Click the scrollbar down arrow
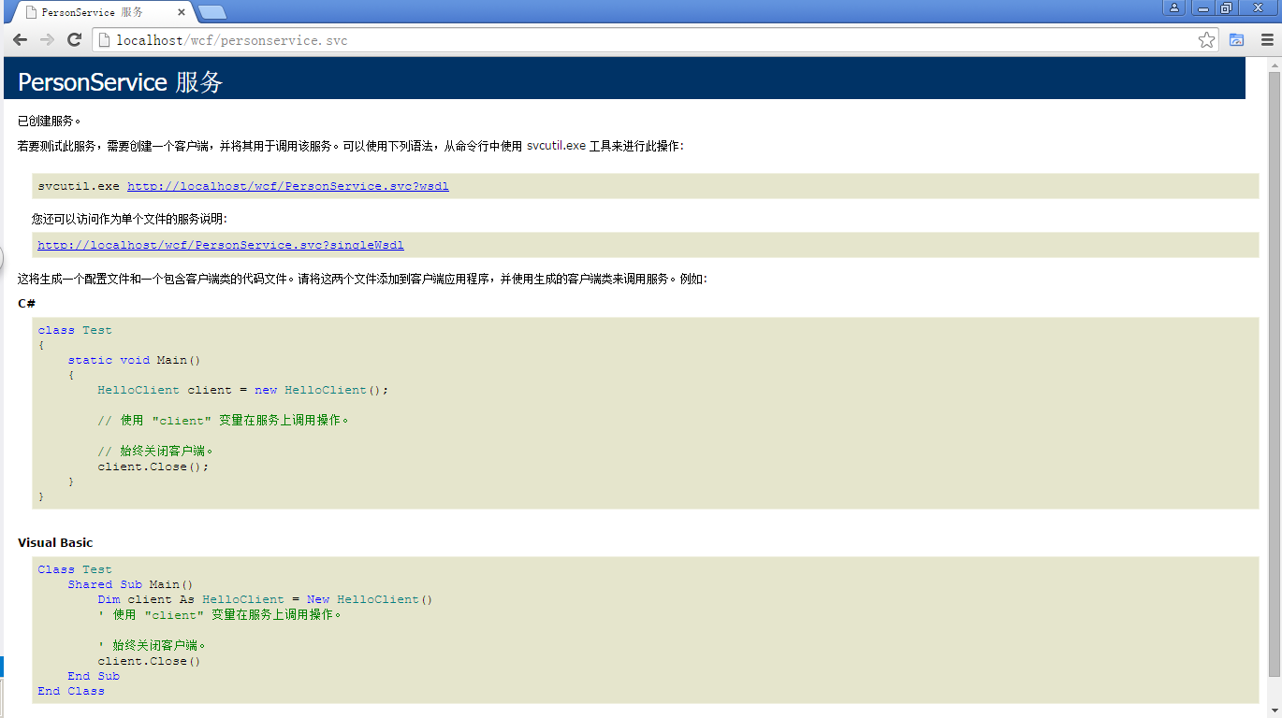1282x718 pixels. point(1274,711)
